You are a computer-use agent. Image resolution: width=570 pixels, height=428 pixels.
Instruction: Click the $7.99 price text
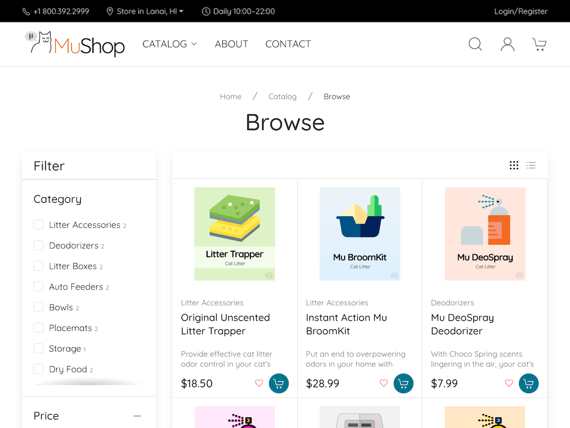click(x=444, y=383)
